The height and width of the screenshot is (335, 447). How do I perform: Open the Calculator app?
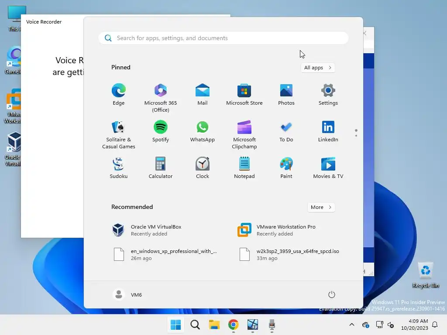tap(161, 168)
